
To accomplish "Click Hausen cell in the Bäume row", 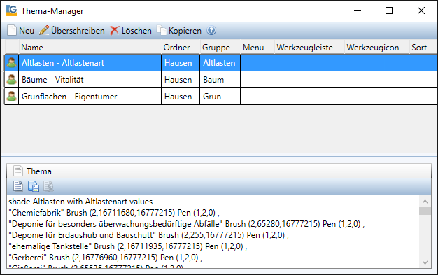I will click(181, 80).
